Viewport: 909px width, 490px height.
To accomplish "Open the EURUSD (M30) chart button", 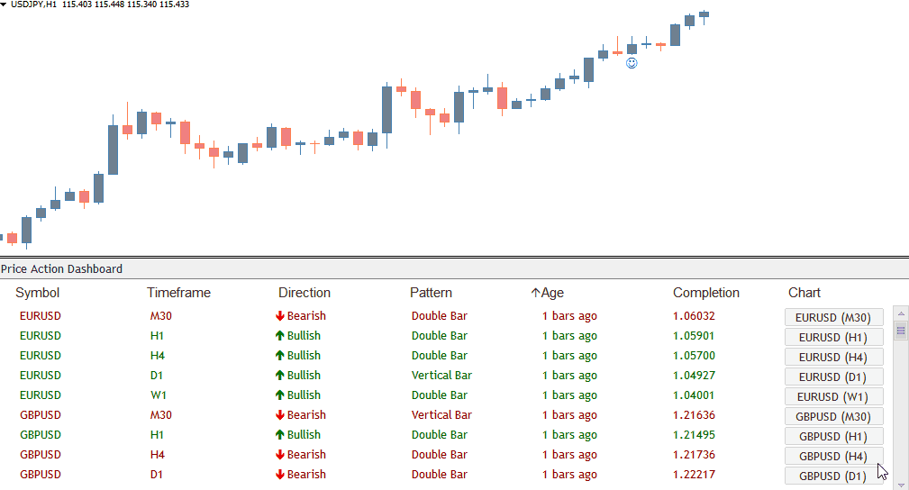I will click(x=833, y=317).
